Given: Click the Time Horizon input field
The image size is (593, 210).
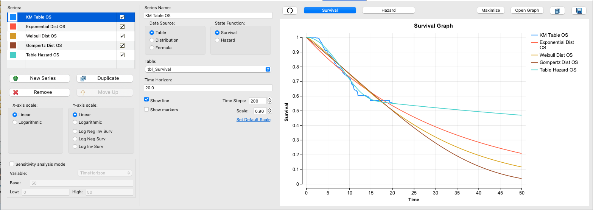Looking at the screenshot, I should click(208, 87).
